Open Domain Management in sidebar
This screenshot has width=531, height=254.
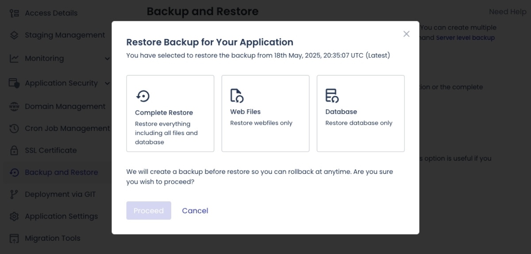click(x=65, y=107)
